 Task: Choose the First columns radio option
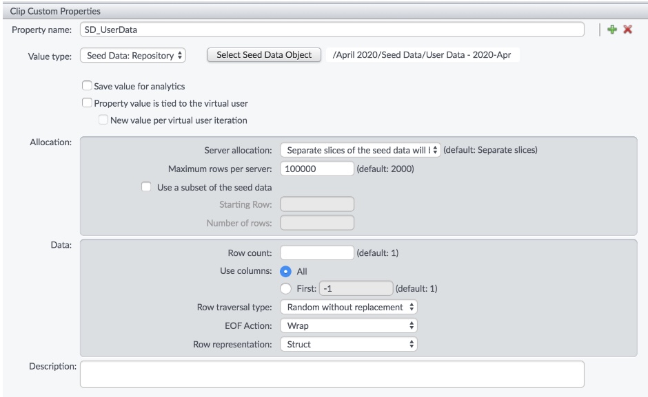pyautogui.click(x=286, y=288)
